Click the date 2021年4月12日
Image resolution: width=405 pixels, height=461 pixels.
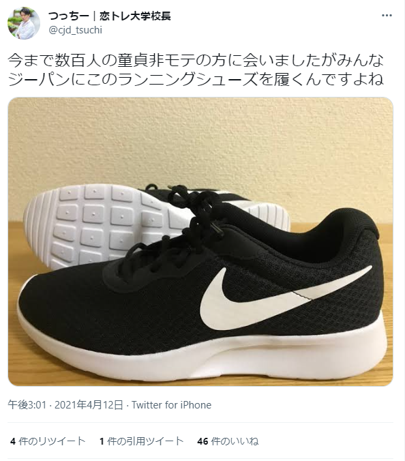tap(89, 405)
